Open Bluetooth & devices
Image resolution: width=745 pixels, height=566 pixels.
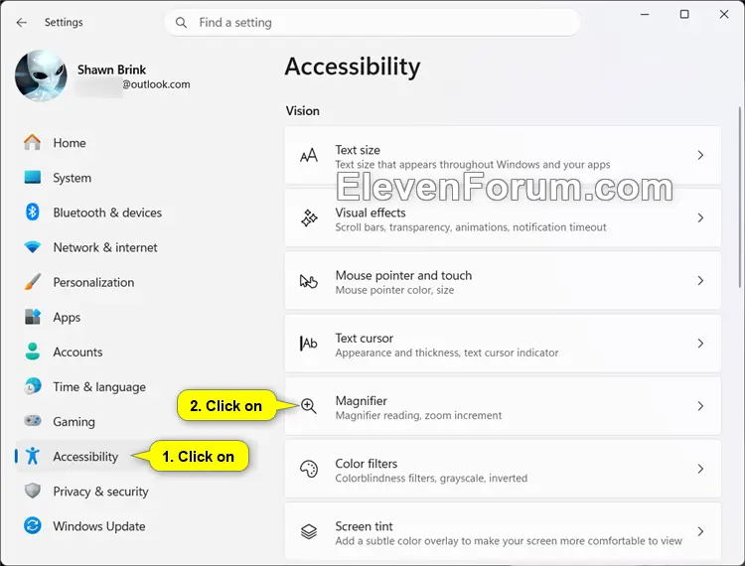coord(136,212)
